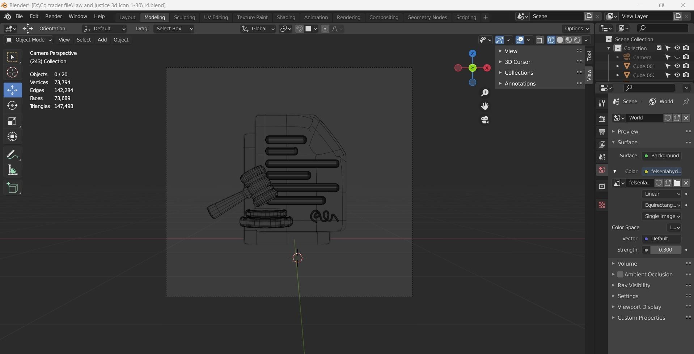The image size is (694, 354).
Task: Switch to the Sculpting workspace tab
Action: pos(184,17)
